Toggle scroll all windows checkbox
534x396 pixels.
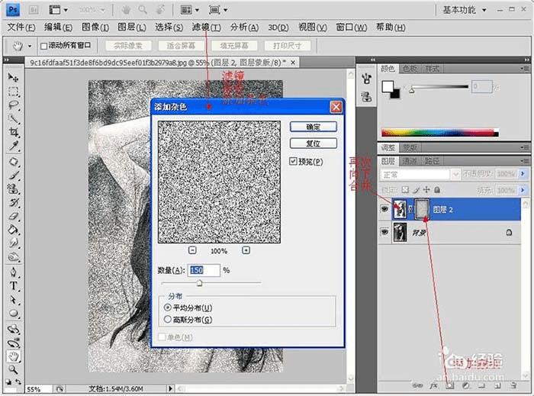pos(43,46)
